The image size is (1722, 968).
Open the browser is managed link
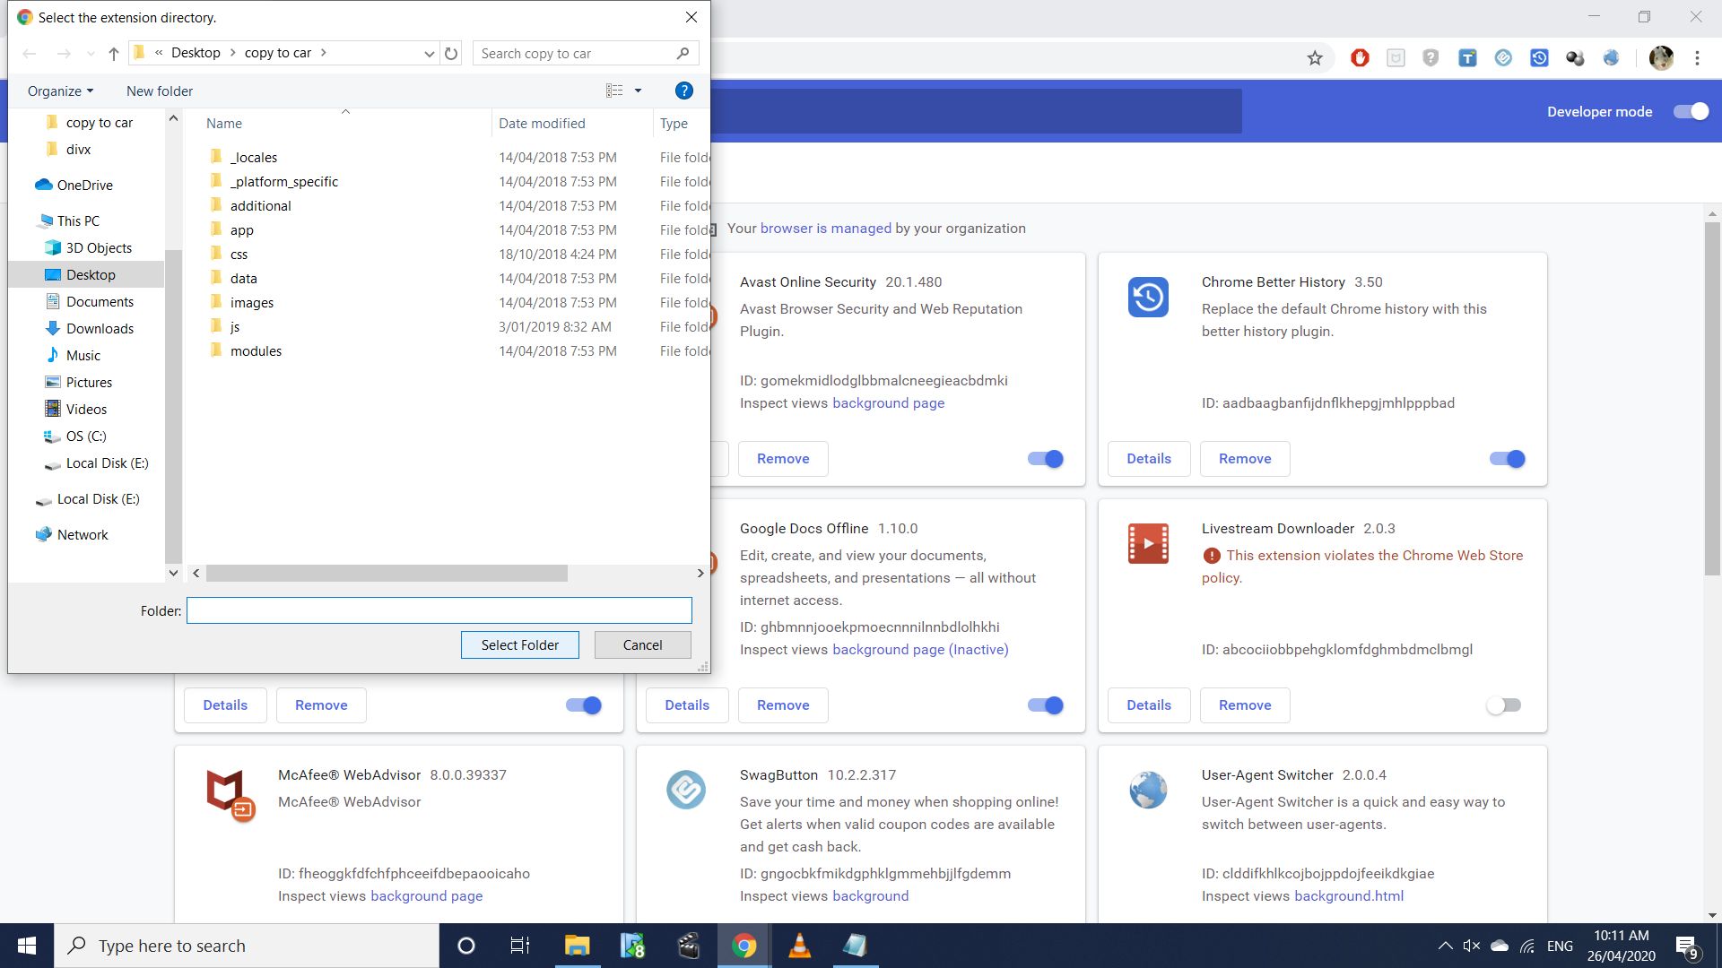point(825,229)
